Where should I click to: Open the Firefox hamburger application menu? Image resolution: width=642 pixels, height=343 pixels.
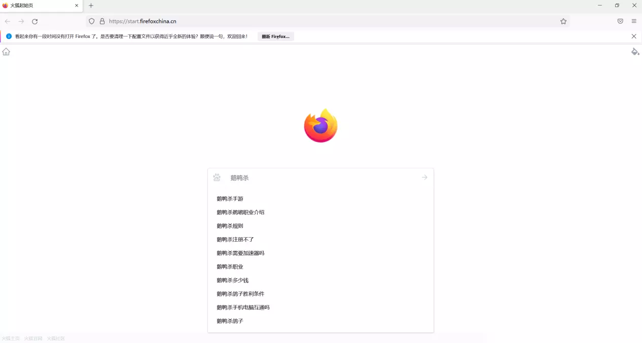coord(634,21)
